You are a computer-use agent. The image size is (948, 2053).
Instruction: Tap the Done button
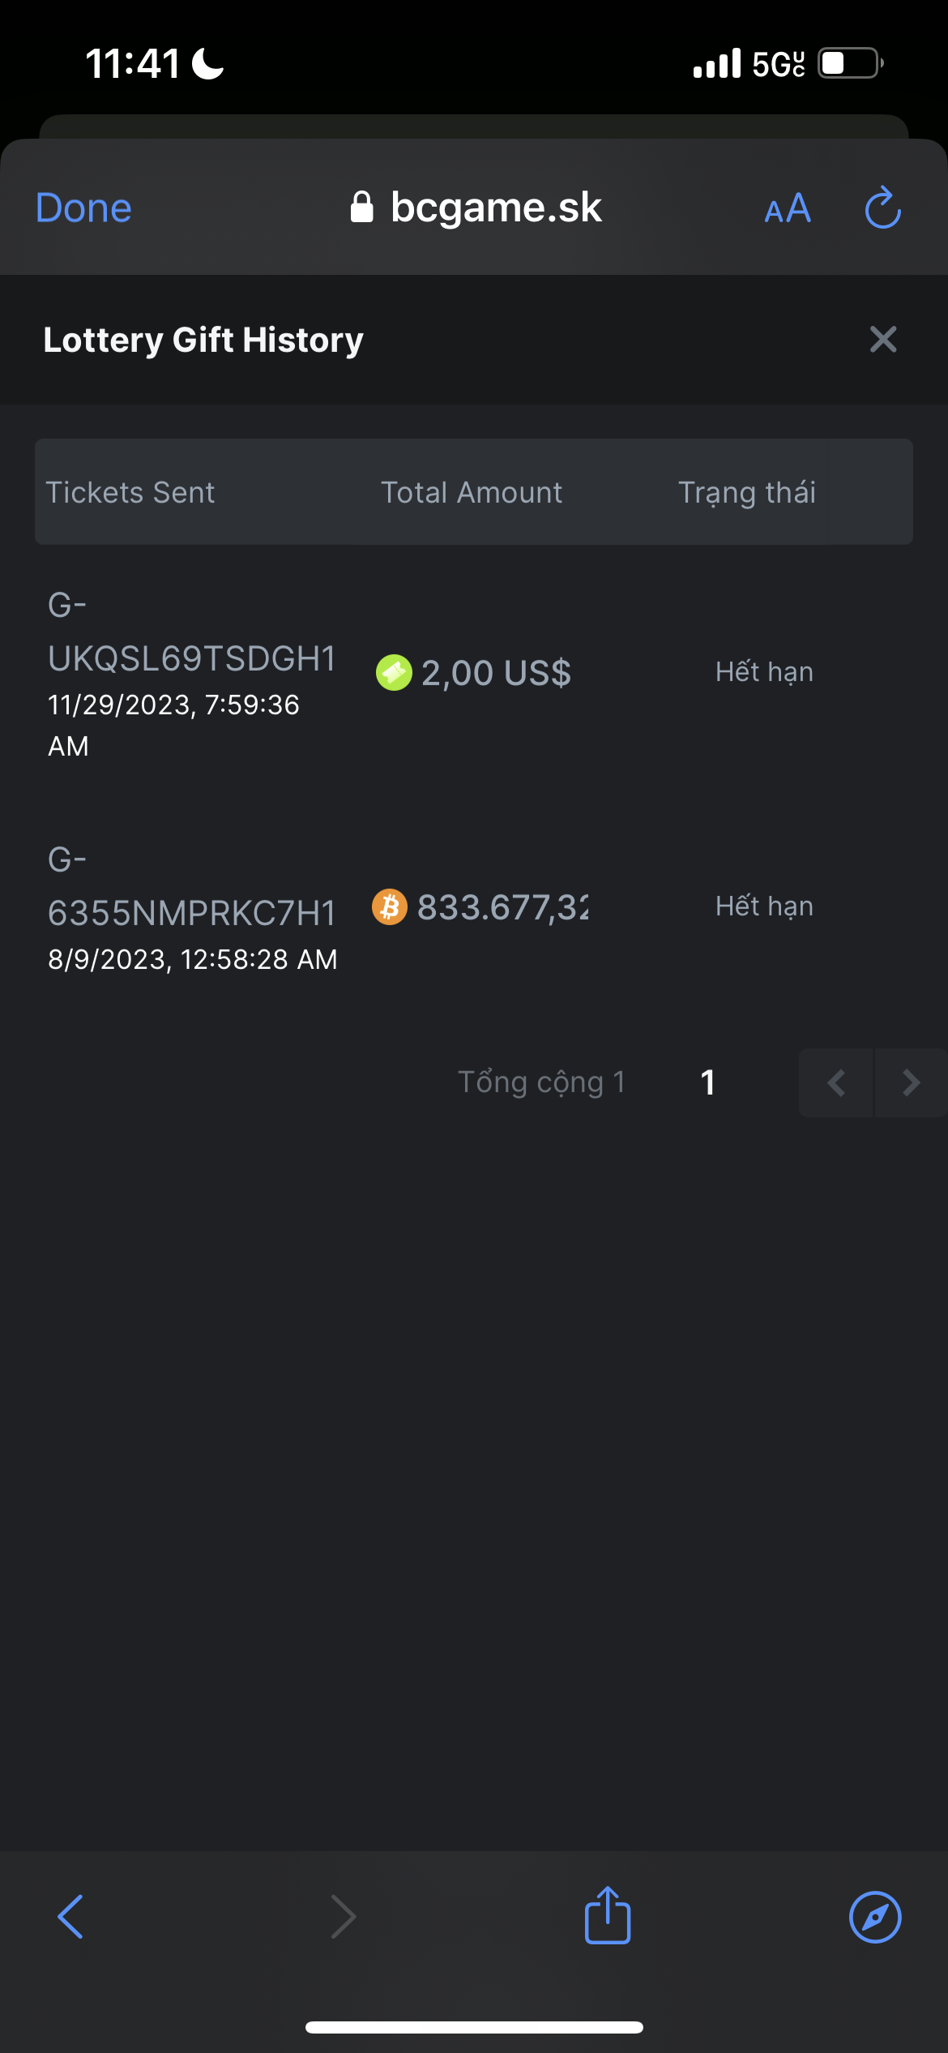[x=83, y=208]
